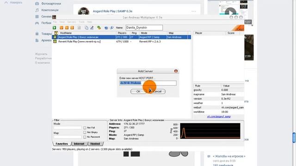Viewport: 296px width, 166px height.
Task: Open the View menu
Action: point(62,22)
